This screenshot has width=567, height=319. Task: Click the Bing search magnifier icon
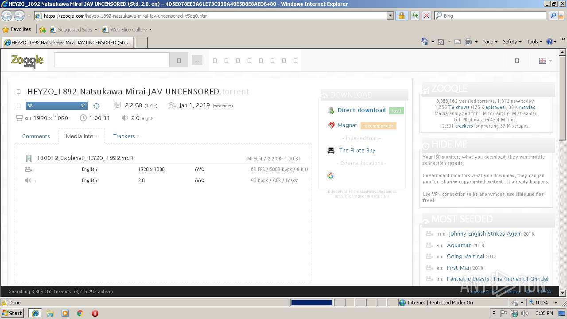pyautogui.click(x=552, y=16)
